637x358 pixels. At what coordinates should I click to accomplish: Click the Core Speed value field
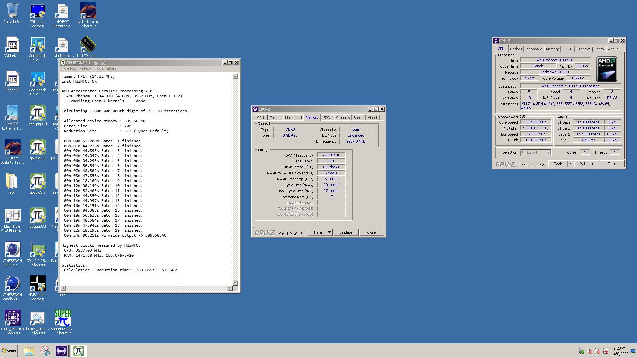pyautogui.click(x=536, y=122)
